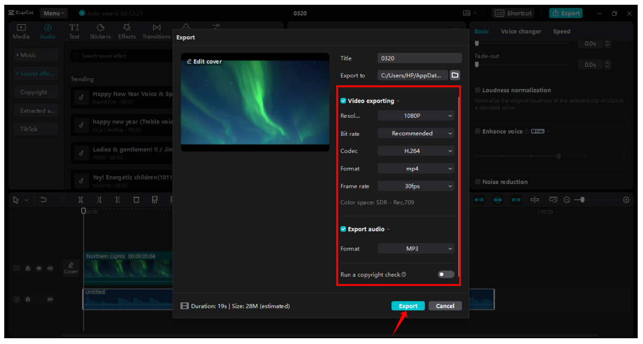Collapse the Video exporting section arrow
This screenshot has height=344, width=643.
pyautogui.click(x=398, y=101)
